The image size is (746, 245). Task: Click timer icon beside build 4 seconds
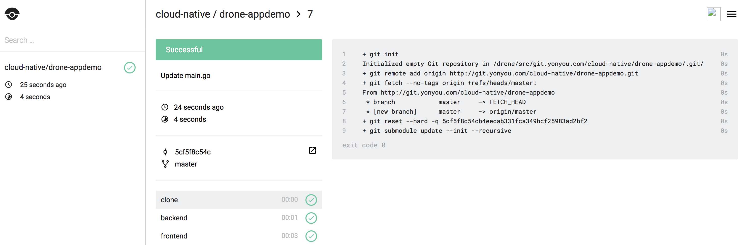(x=165, y=119)
